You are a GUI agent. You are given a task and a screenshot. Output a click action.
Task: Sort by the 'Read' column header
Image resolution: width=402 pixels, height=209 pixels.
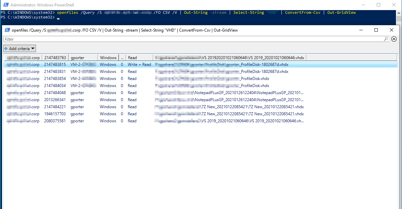tap(139, 58)
